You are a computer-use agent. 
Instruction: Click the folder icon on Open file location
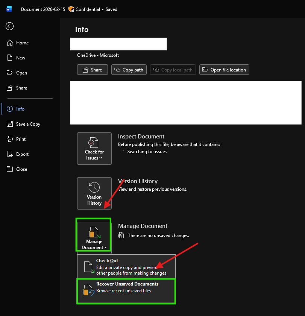tap(205, 70)
